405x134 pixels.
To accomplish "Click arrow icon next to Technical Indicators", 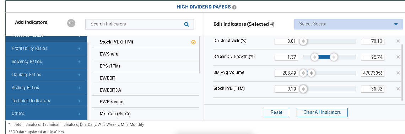I will point(79,101).
